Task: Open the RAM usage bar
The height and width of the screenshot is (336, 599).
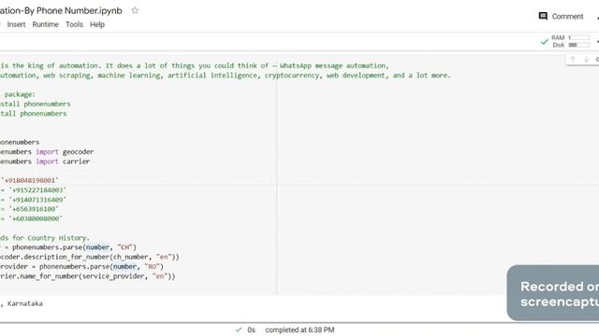Action: point(579,37)
